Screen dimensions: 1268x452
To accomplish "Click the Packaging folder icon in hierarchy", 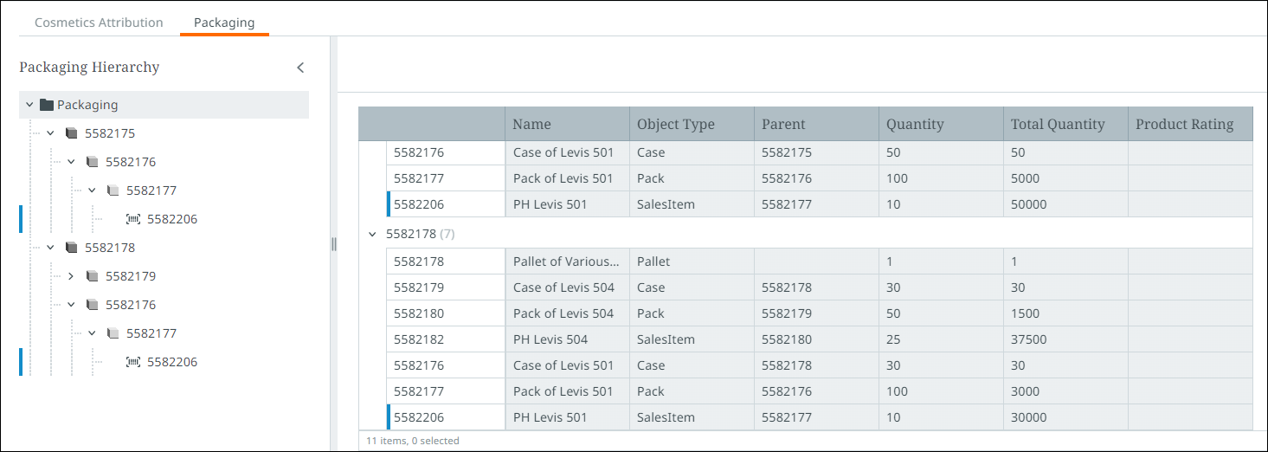I will (x=47, y=105).
